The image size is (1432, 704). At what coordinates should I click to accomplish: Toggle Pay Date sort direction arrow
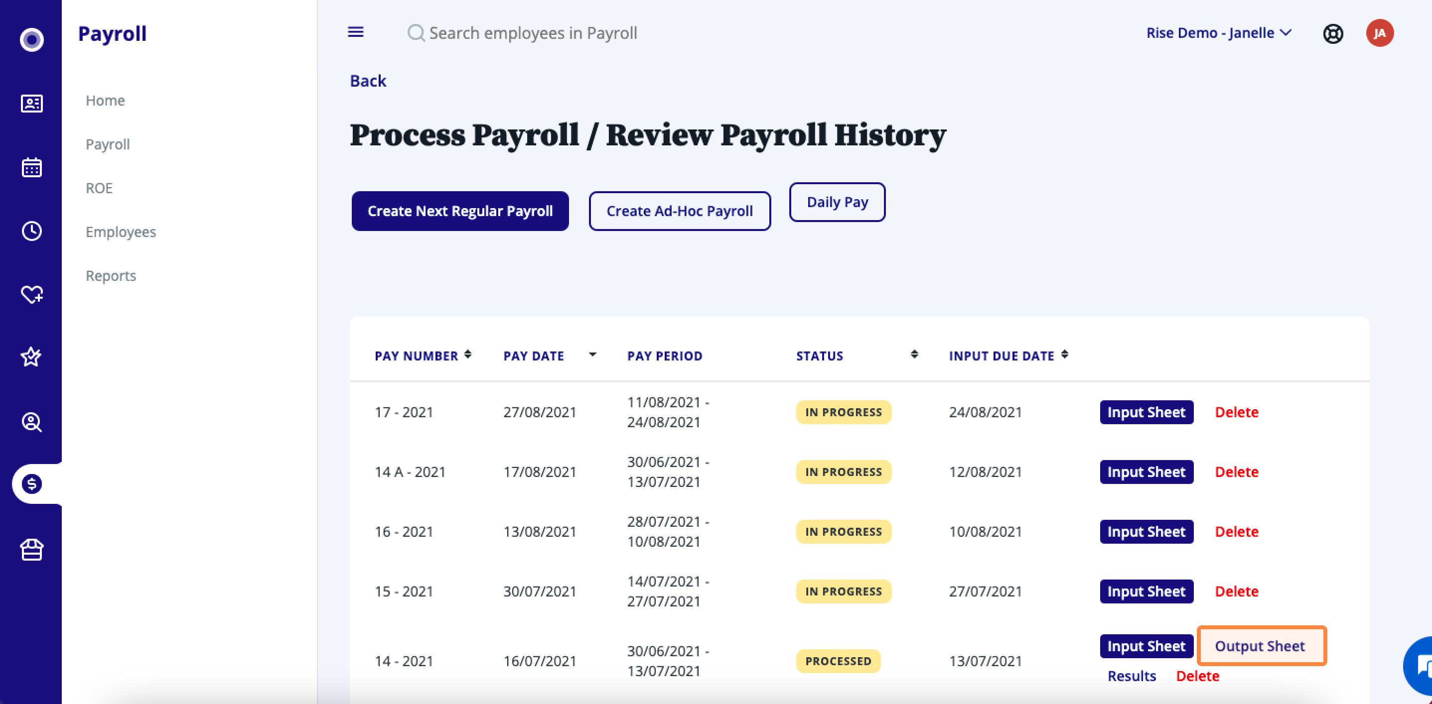(x=592, y=354)
